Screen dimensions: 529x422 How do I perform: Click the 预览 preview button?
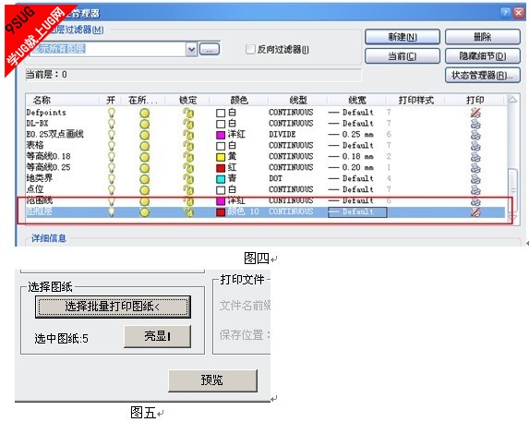point(213,380)
